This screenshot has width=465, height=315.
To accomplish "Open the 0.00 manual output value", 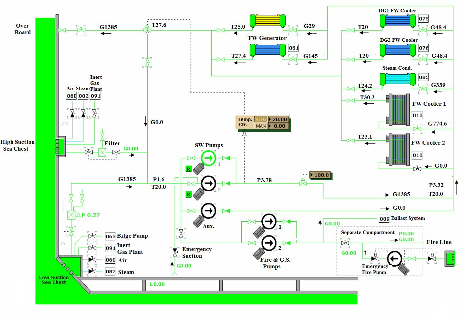I will tap(278, 126).
